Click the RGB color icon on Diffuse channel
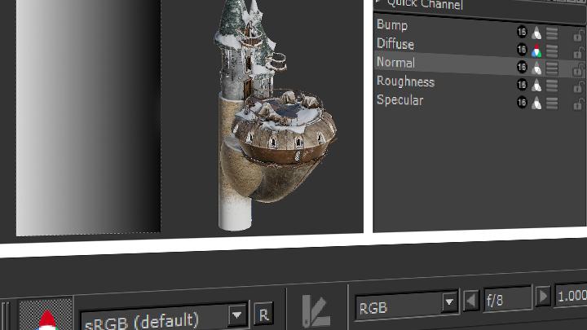 536,51
